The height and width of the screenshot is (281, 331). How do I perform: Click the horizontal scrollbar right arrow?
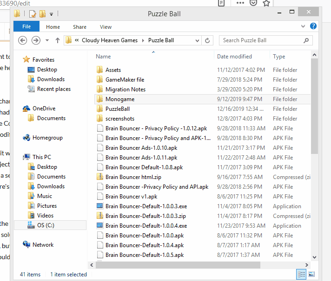[306, 265]
